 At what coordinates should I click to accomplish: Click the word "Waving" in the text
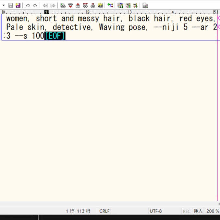[x=112, y=27]
